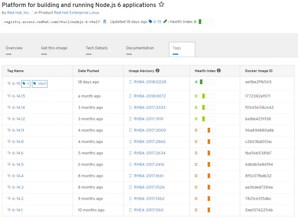
Task: Click the 'latest' badge on the 6-15 tag
Action: (x=40, y=84)
